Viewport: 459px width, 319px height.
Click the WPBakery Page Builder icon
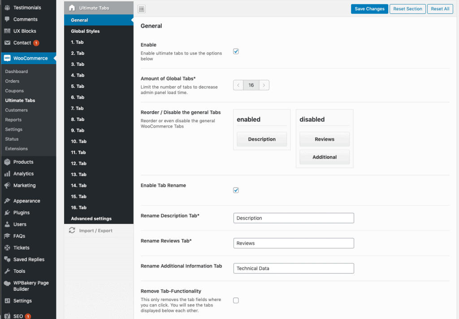coord(7,283)
